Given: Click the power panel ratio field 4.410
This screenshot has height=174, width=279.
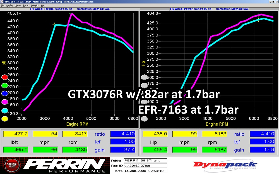Looking at the screenshot, I should (262, 134).
